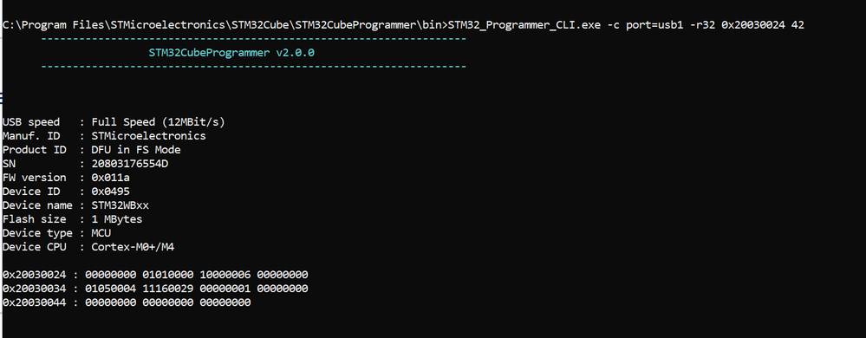Click memory address 0x20030024 at row start
This screenshot has width=866, height=338.
point(37,275)
